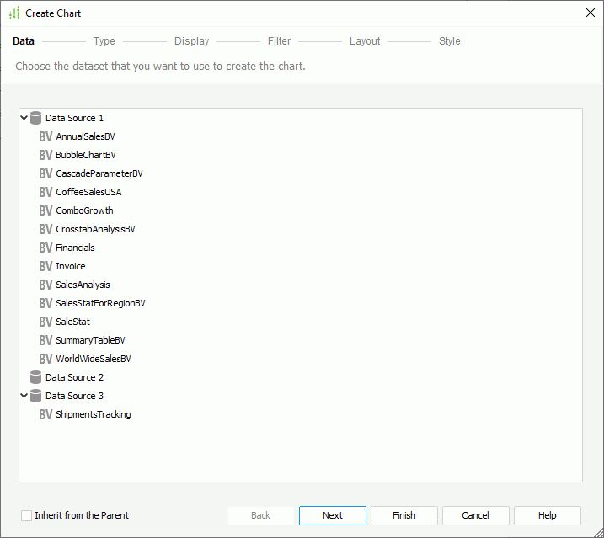The width and height of the screenshot is (604, 538).
Task: Click the BV icon beside SalesAnalysis
Action: 45,285
